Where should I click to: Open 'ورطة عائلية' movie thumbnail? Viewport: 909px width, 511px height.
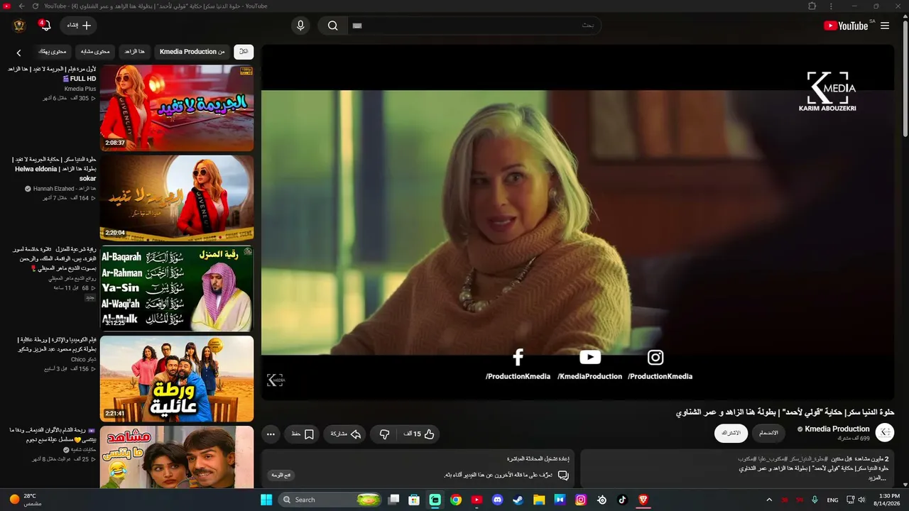click(177, 378)
